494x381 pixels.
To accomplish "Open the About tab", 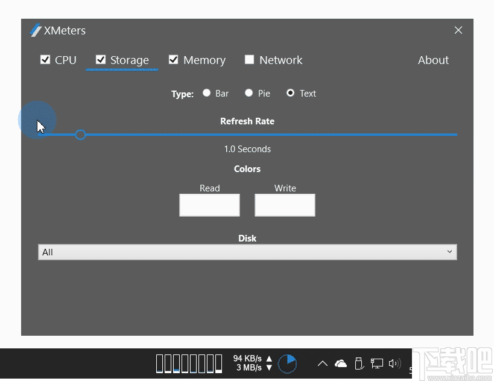I will pos(433,60).
